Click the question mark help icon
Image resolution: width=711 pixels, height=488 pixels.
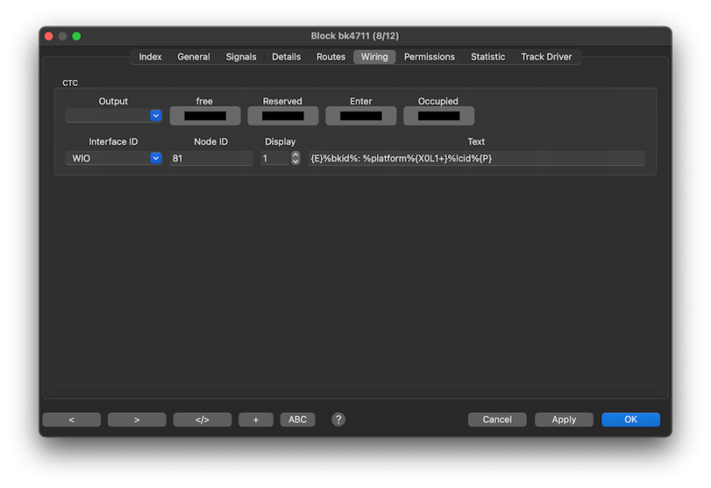tap(338, 419)
